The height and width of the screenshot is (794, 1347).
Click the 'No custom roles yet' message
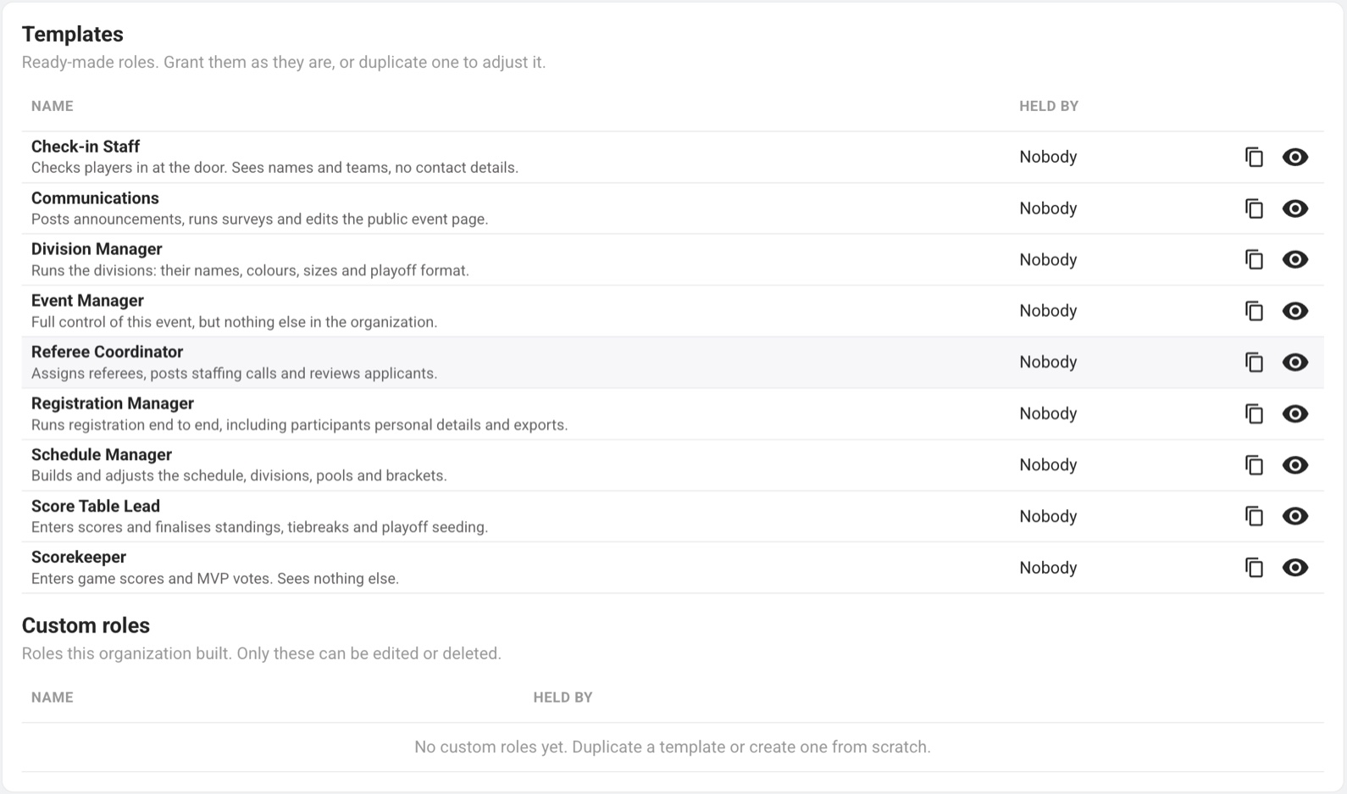pyautogui.click(x=673, y=747)
